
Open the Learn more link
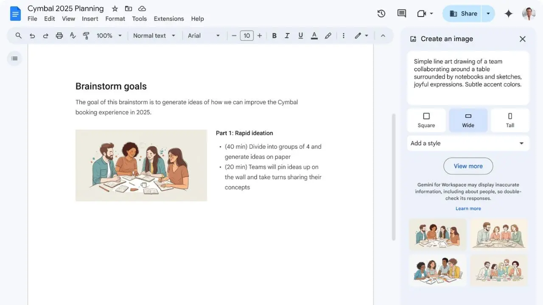(468, 208)
